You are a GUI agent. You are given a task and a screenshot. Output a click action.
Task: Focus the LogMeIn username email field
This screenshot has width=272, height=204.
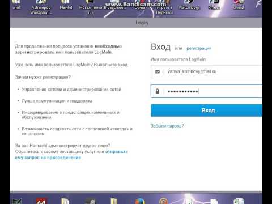[206, 71]
